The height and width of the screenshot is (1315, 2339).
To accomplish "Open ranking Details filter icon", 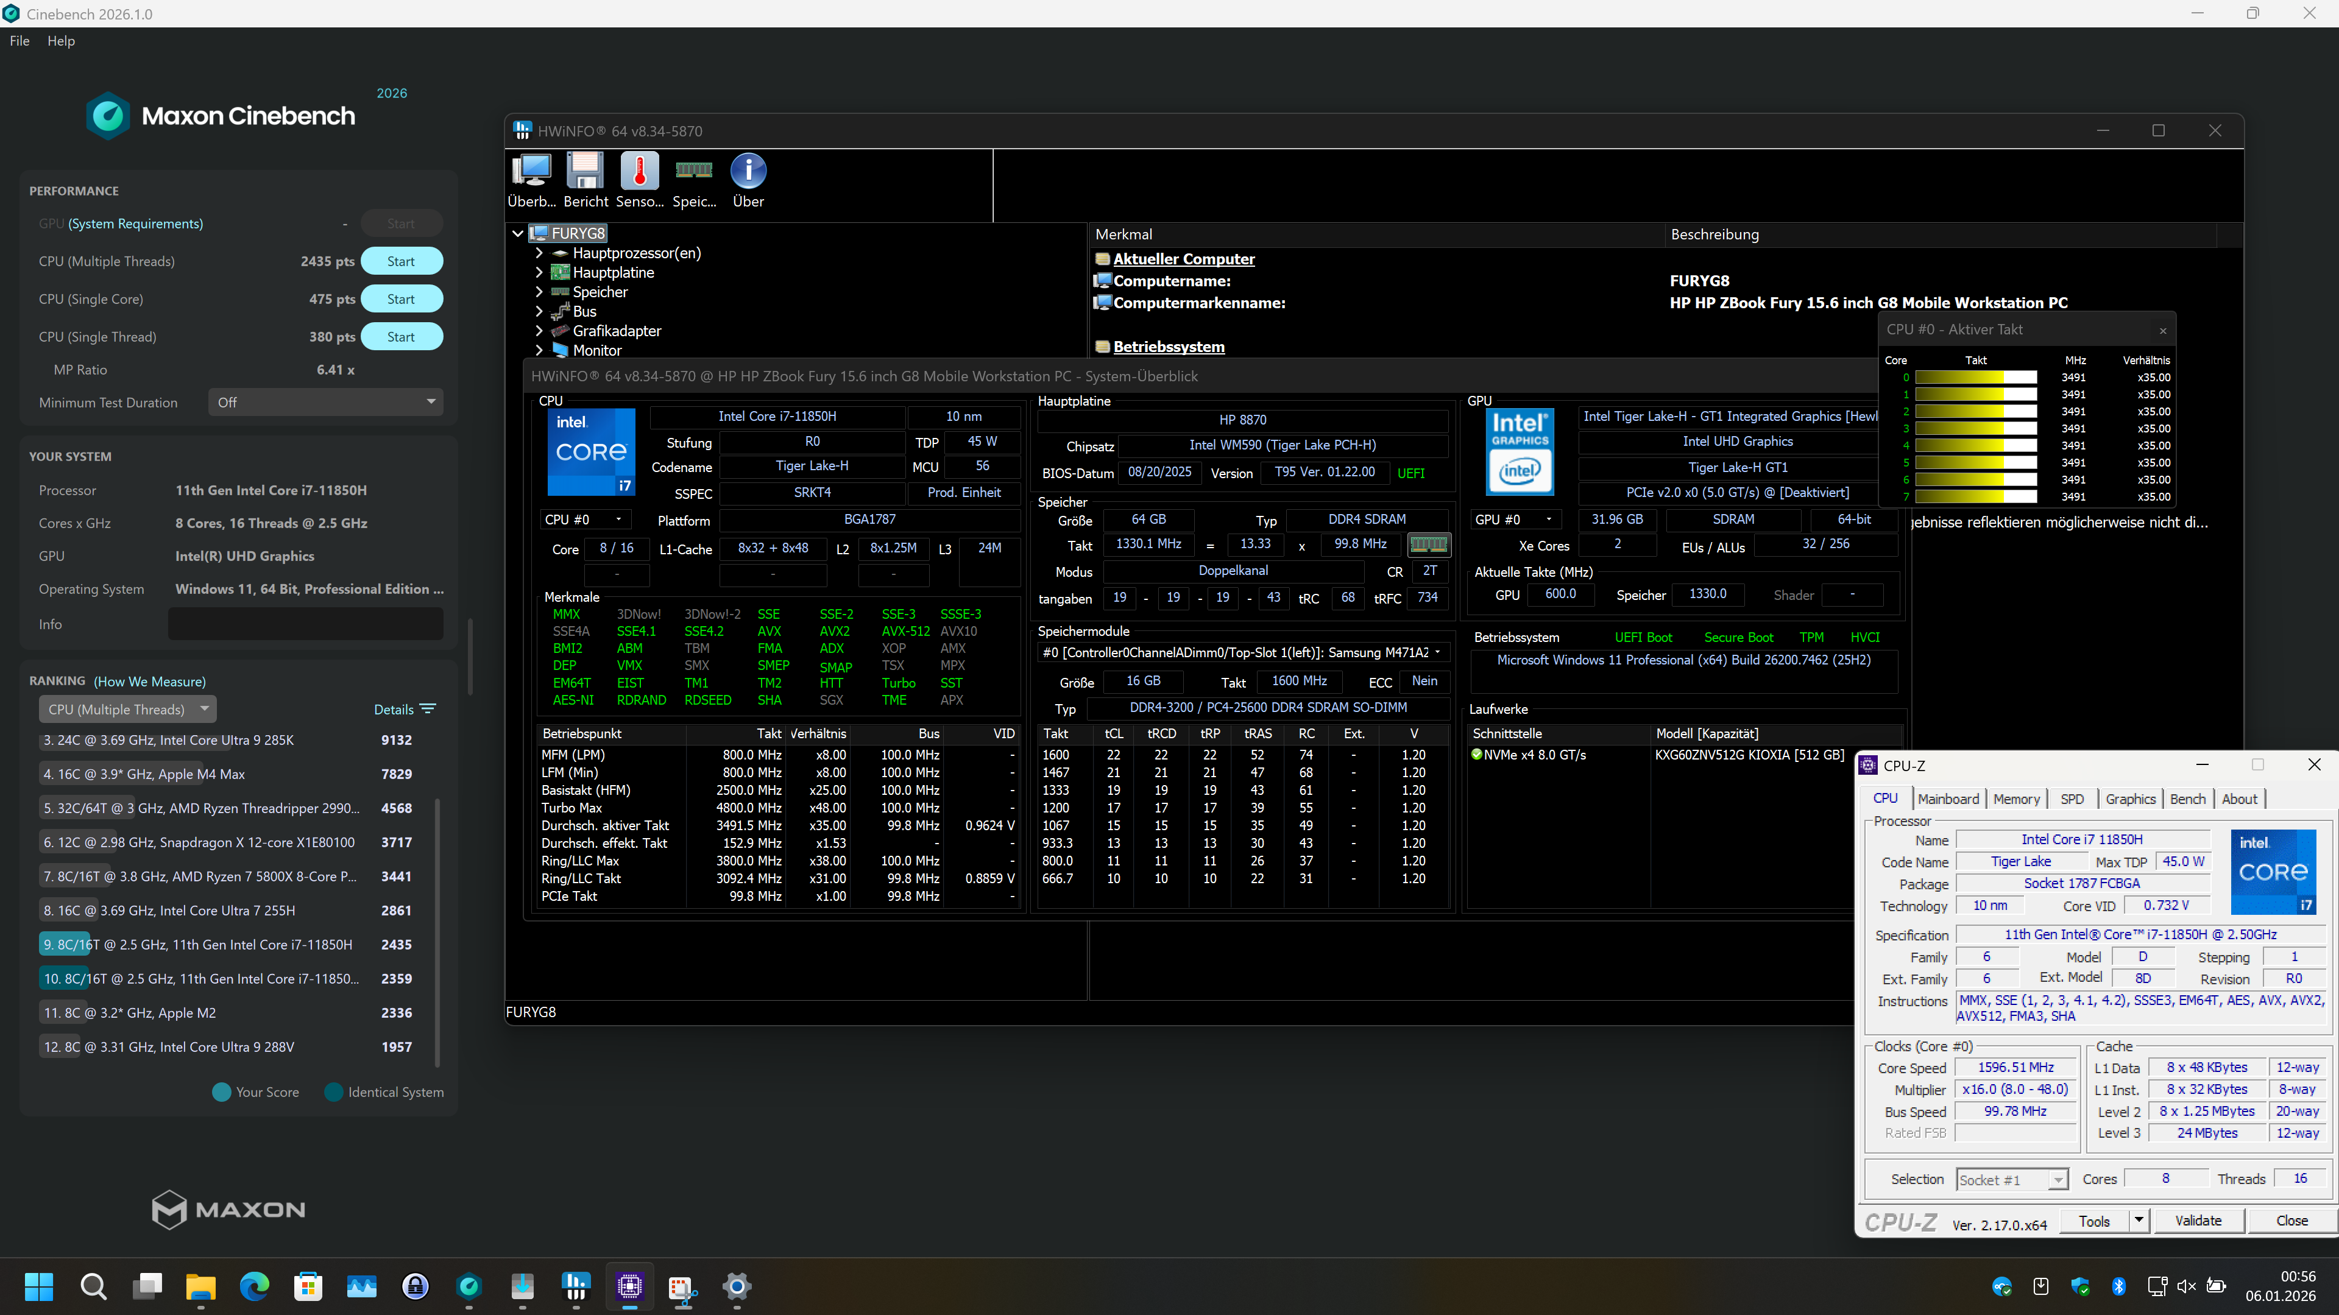I will point(428,709).
